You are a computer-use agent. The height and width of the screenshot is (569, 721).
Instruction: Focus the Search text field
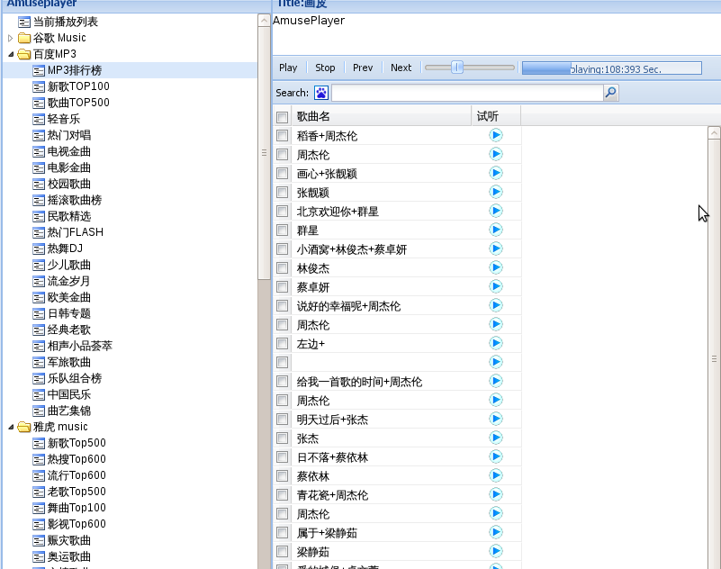click(467, 93)
